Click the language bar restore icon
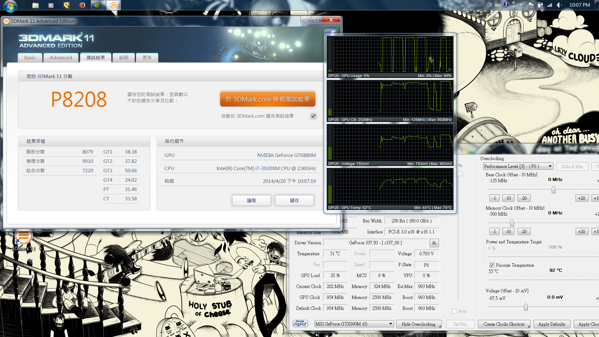Image resolution: width=599 pixels, height=337 pixels. tap(513, 3)
